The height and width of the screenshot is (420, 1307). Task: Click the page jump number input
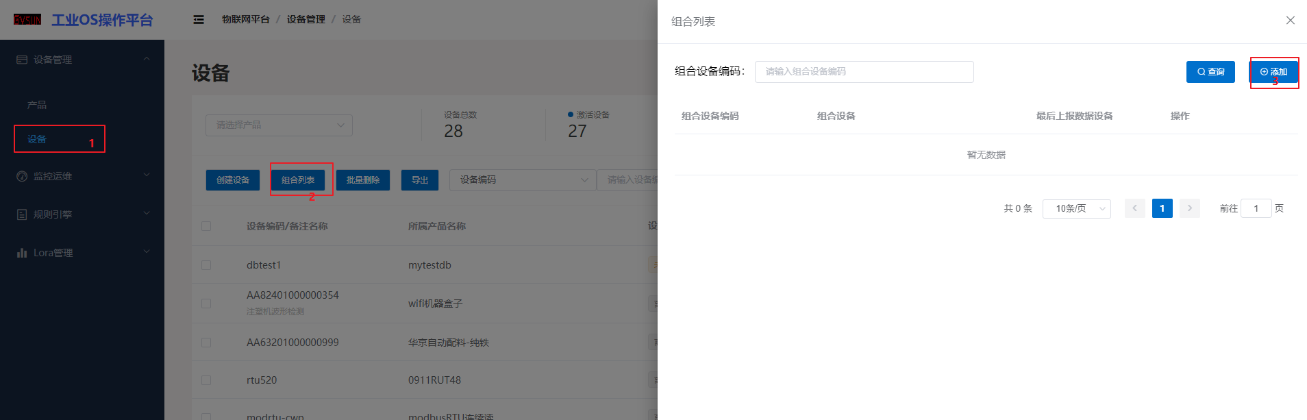pyautogui.click(x=1256, y=208)
